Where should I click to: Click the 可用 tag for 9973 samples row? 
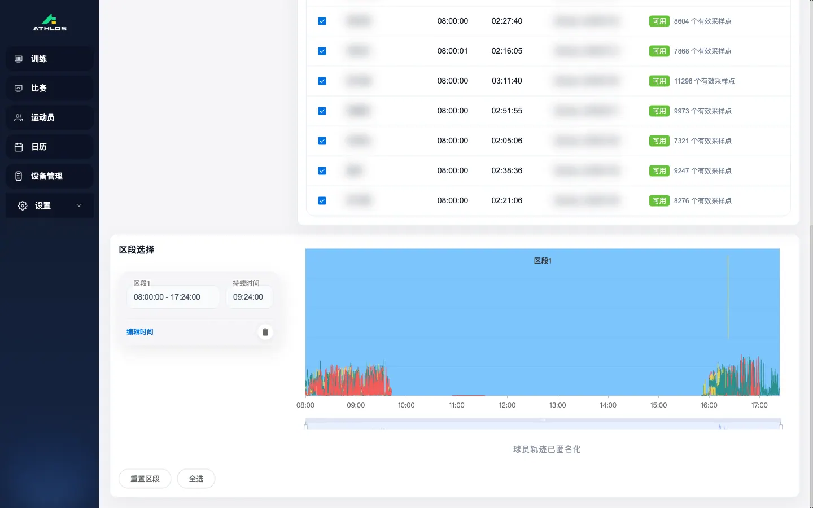point(659,111)
